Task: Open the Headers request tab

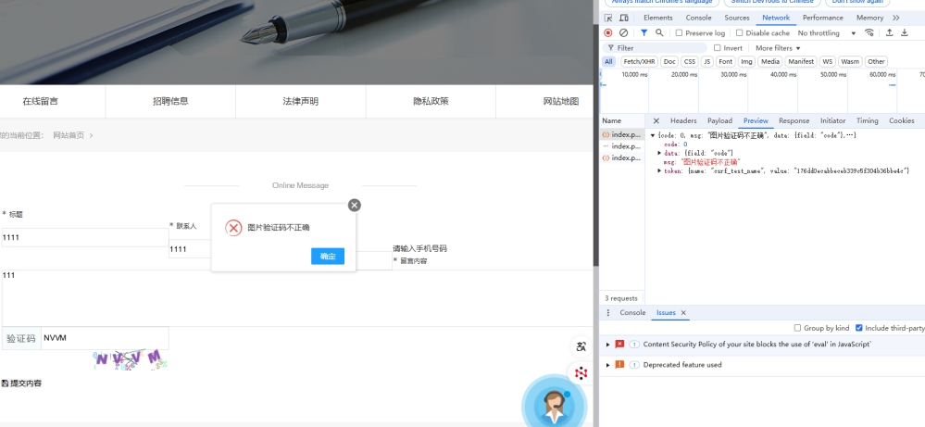Action: point(683,121)
